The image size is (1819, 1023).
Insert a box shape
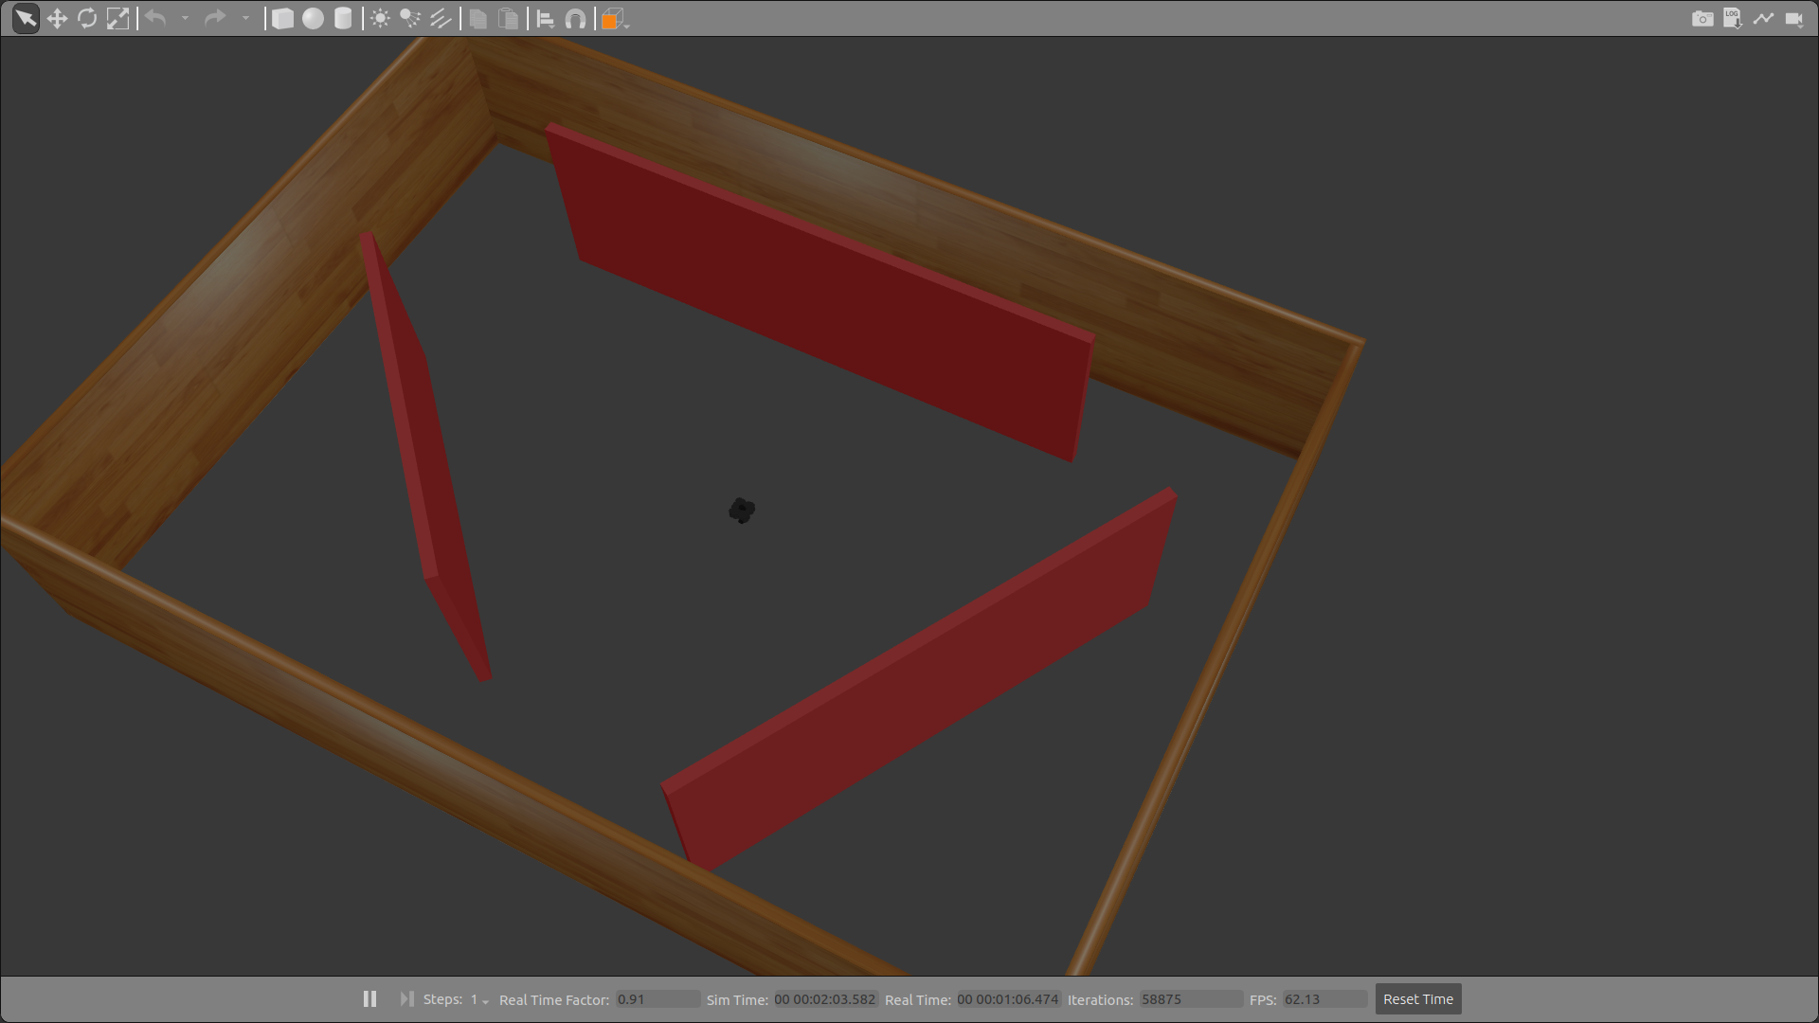pyautogui.click(x=282, y=19)
